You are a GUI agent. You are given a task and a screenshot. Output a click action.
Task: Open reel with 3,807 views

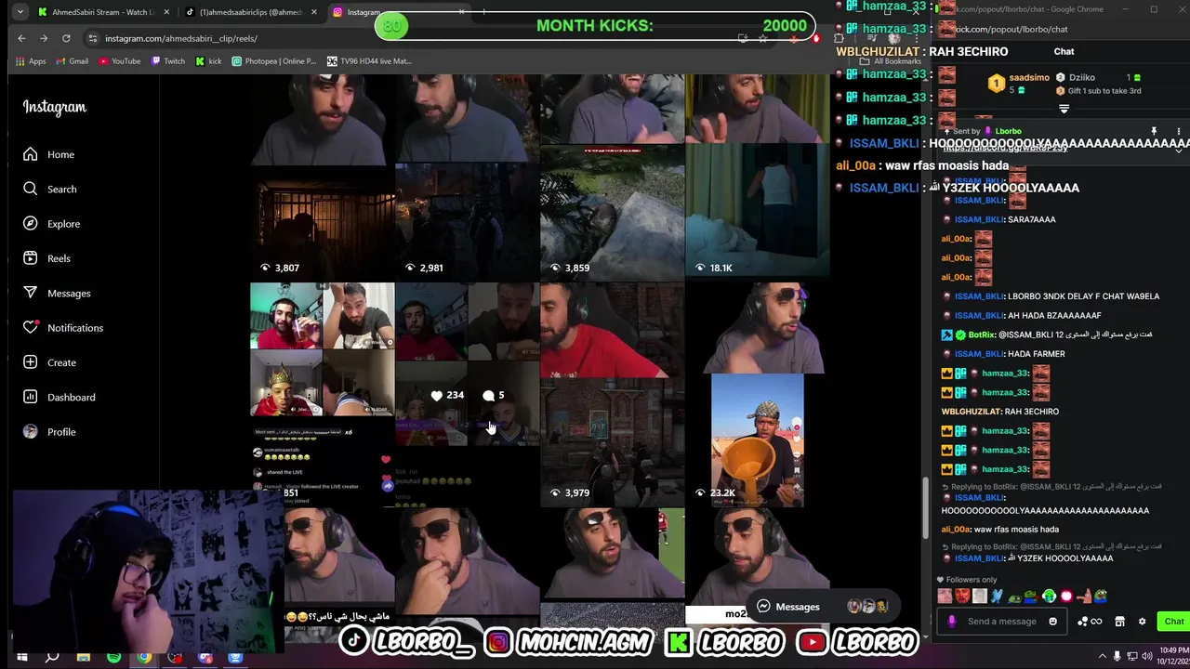(322, 177)
